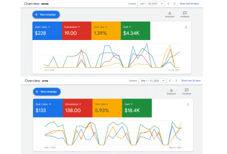Click the Custom label in BEFORE overview
The height and width of the screenshot is (154, 227).
132,4
